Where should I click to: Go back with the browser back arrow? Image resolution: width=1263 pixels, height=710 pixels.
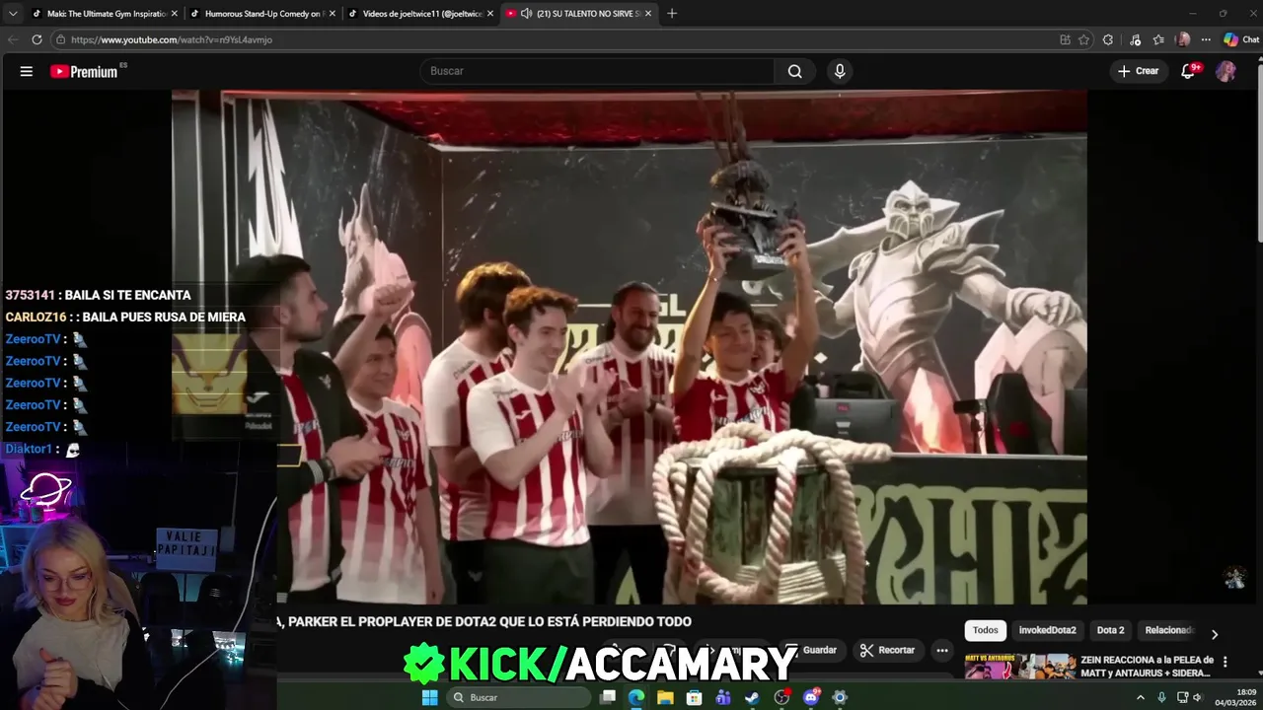pyautogui.click(x=13, y=39)
